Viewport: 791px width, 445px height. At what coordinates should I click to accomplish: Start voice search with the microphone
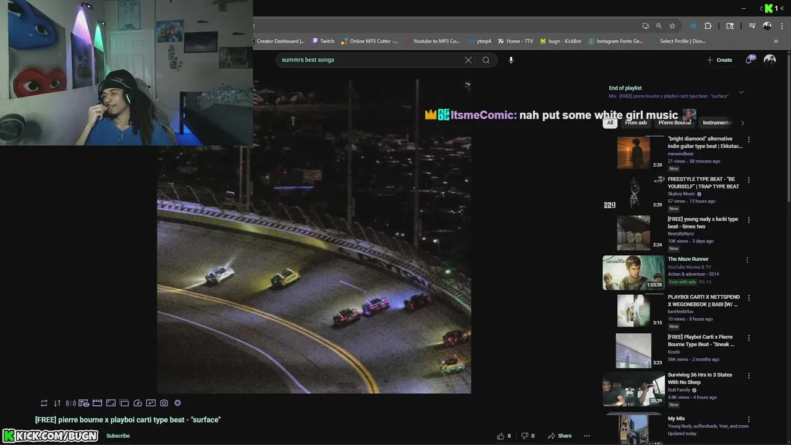coord(511,60)
